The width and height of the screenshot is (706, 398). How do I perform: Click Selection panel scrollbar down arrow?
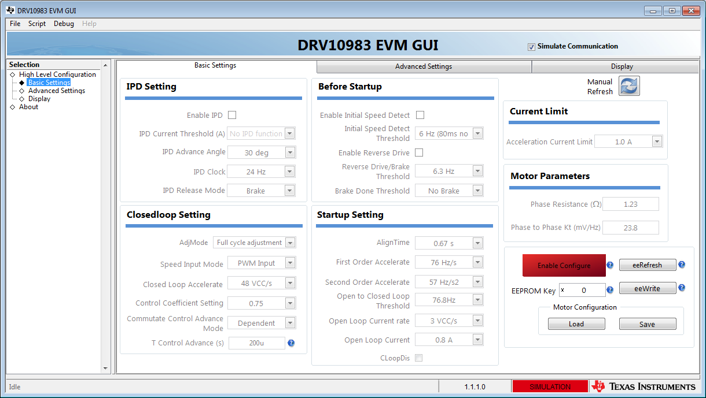[x=105, y=369]
